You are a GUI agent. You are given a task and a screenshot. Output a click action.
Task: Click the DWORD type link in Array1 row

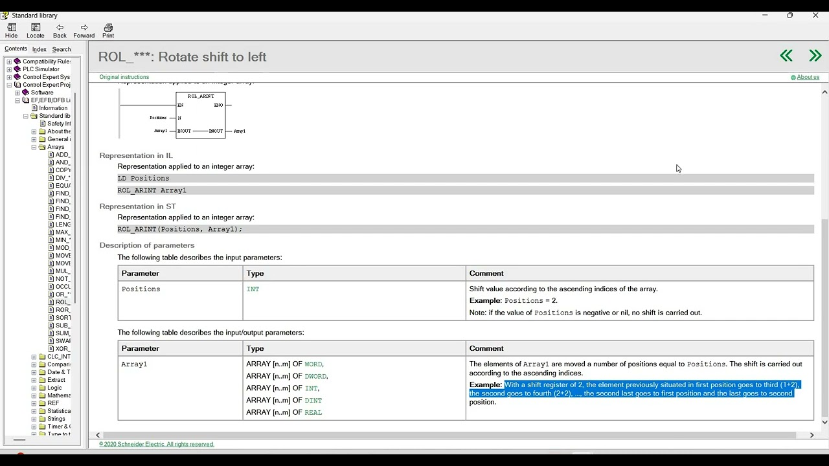click(315, 376)
